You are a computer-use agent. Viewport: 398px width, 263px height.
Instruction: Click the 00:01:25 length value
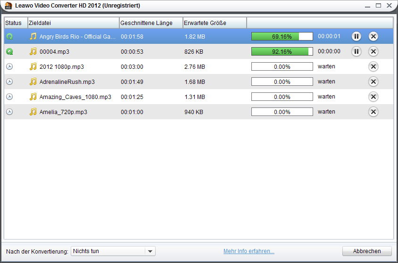point(132,97)
